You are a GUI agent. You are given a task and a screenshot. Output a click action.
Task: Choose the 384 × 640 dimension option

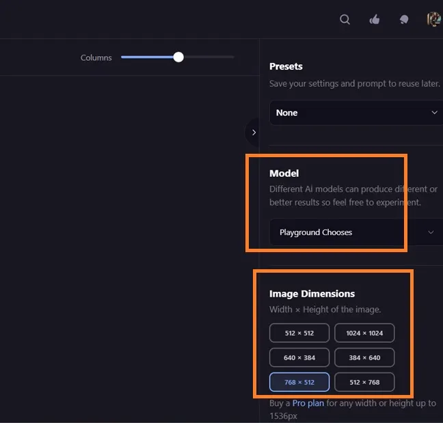click(364, 357)
